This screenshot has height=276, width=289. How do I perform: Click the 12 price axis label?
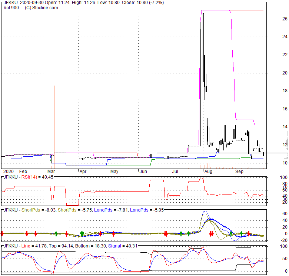click(x=285, y=145)
